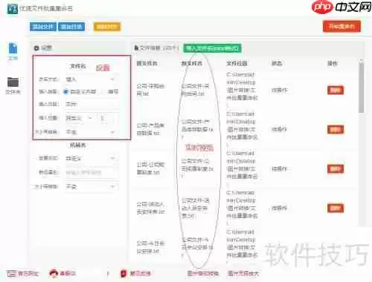Click the blue Add Folder button
Screen dimensions: 372x282
[x=71, y=27]
